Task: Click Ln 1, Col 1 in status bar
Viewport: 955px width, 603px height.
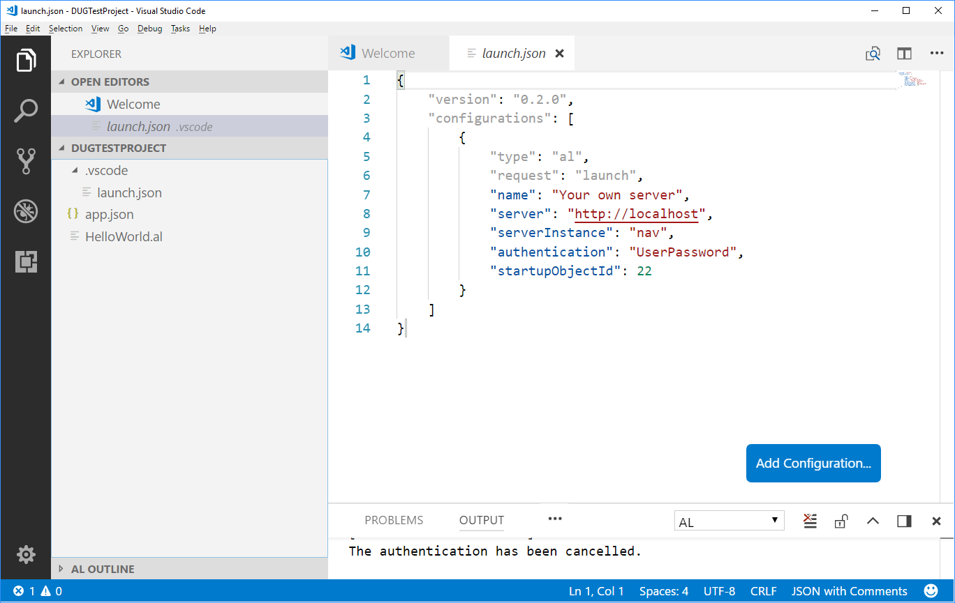Action: pos(596,591)
